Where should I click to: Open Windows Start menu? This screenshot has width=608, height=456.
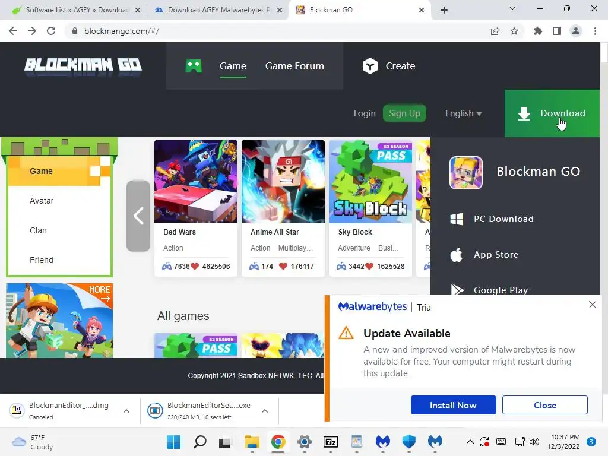(x=174, y=442)
